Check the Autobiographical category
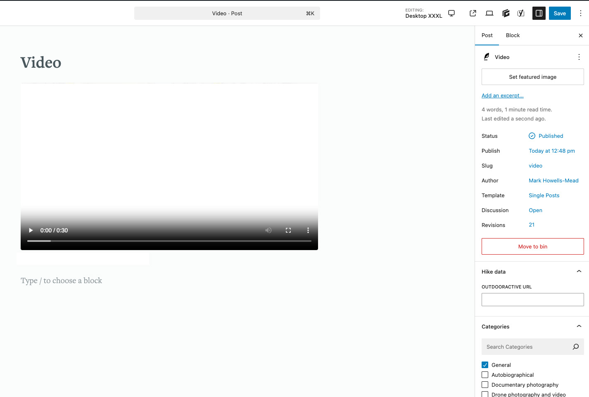The height and width of the screenshot is (397, 589). pyautogui.click(x=485, y=375)
